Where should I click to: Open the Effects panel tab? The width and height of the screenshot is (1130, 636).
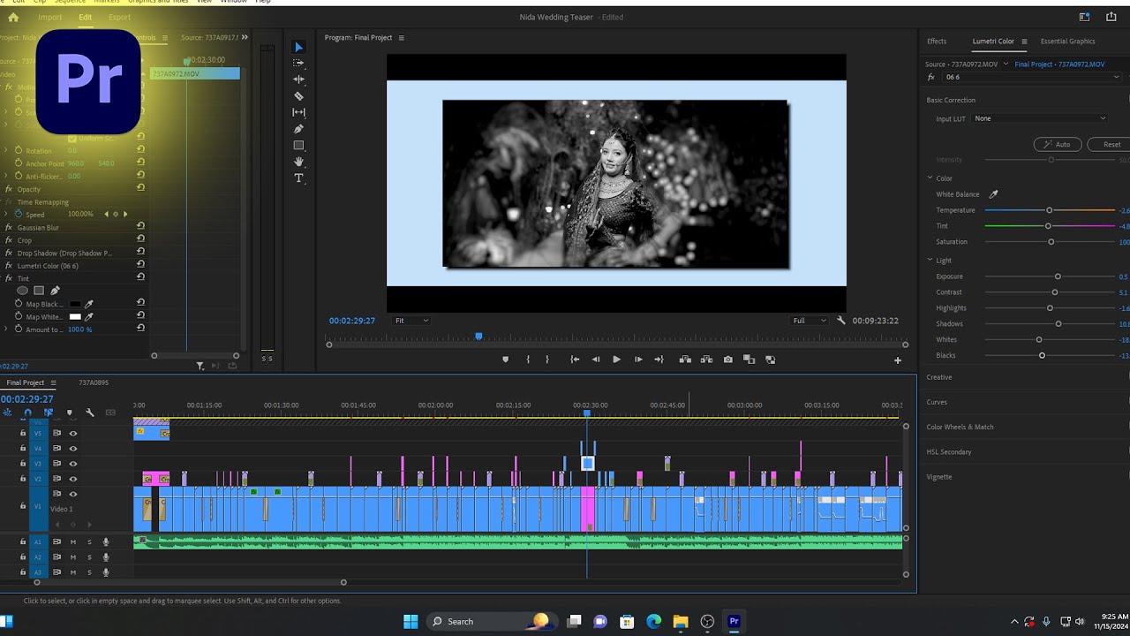(x=937, y=42)
